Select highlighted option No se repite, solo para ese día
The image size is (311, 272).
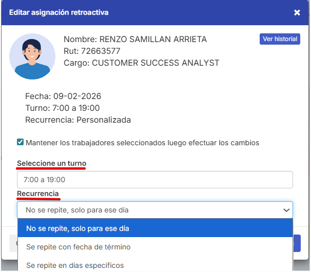154,228
